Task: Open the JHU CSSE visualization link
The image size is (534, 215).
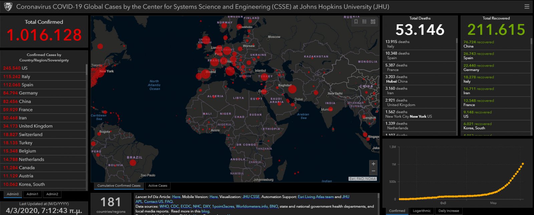Action: click(x=251, y=197)
